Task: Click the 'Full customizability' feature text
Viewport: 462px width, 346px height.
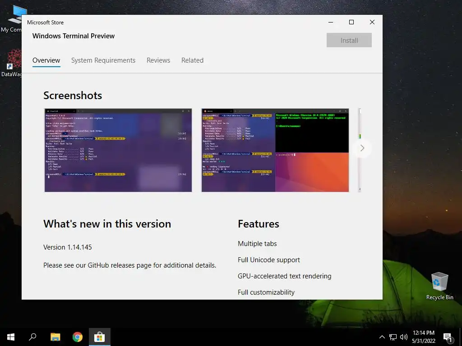Action: pos(266,292)
